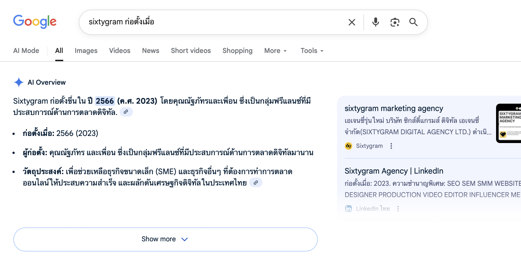This screenshot has width=521, height=260.
Task: Start voice search with the microphone icon
Action: pyautogui.click(x=376, y=22)
